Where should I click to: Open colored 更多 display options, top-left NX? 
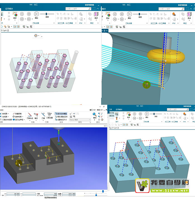[x=15, y=15]
